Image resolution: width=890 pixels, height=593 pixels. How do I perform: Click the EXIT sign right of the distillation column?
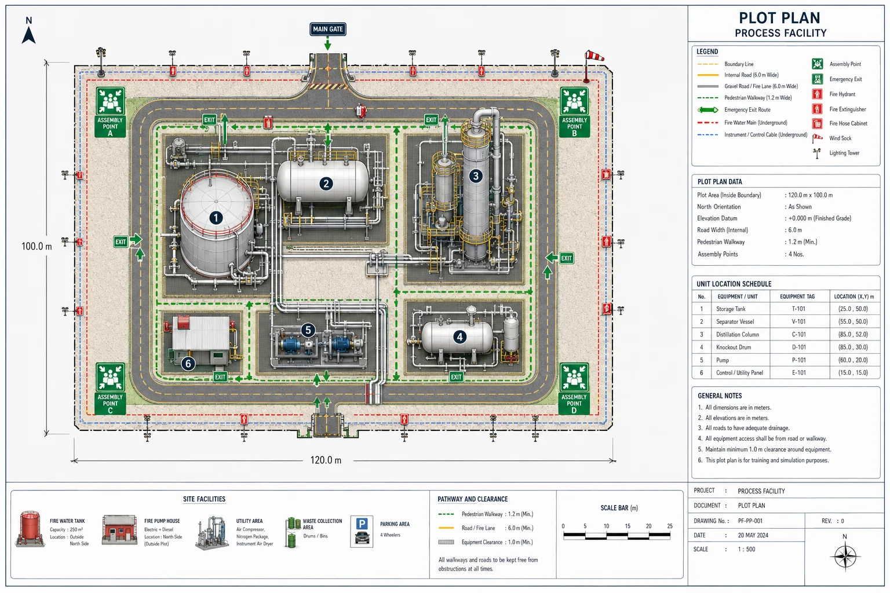(567, 258)
